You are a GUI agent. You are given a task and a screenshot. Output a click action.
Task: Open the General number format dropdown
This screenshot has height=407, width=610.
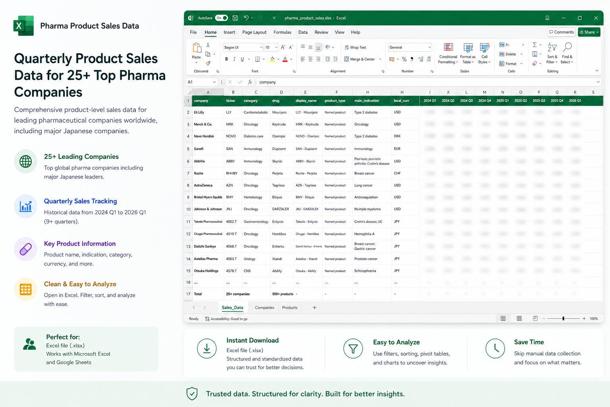[x=429, y=47]
